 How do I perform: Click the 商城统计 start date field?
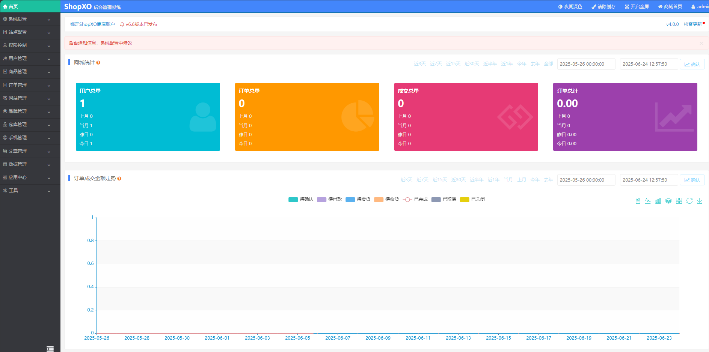tap(586, 64)
